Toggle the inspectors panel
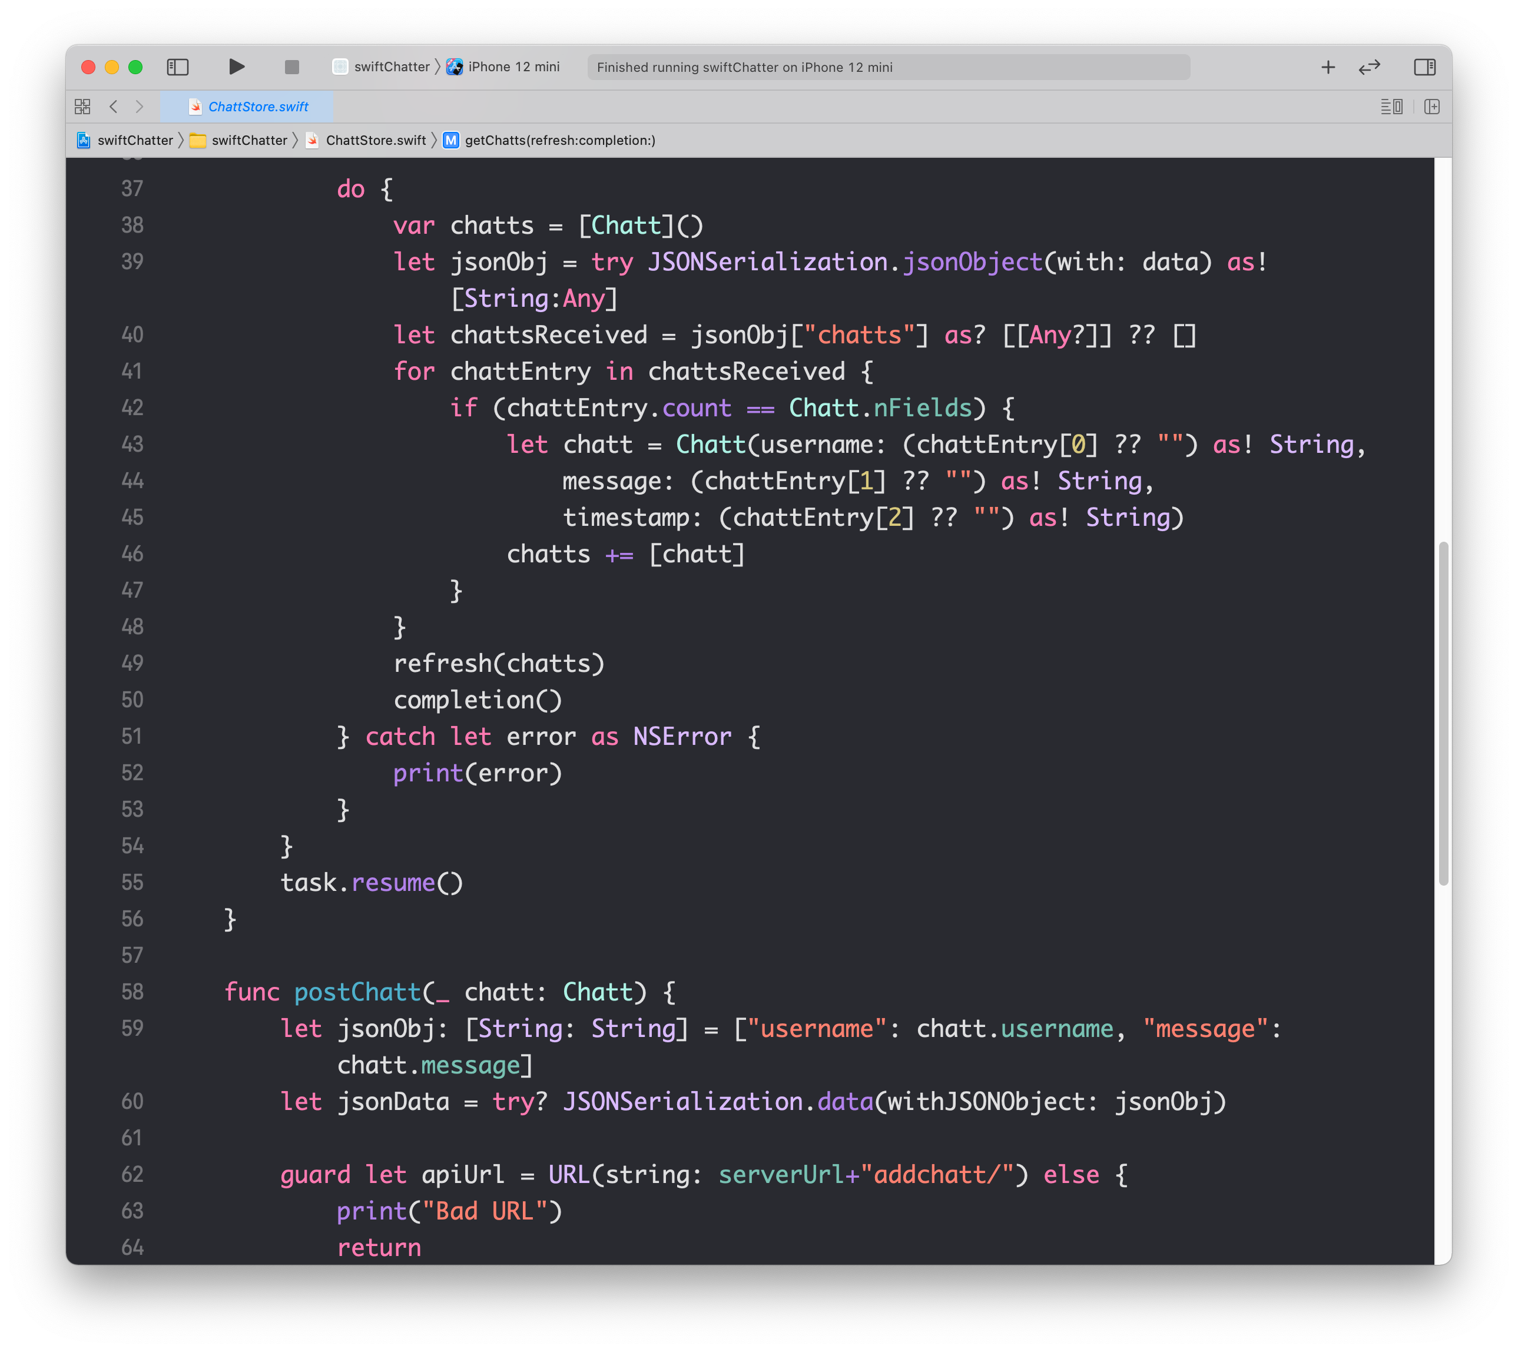 click(1424, 67)
